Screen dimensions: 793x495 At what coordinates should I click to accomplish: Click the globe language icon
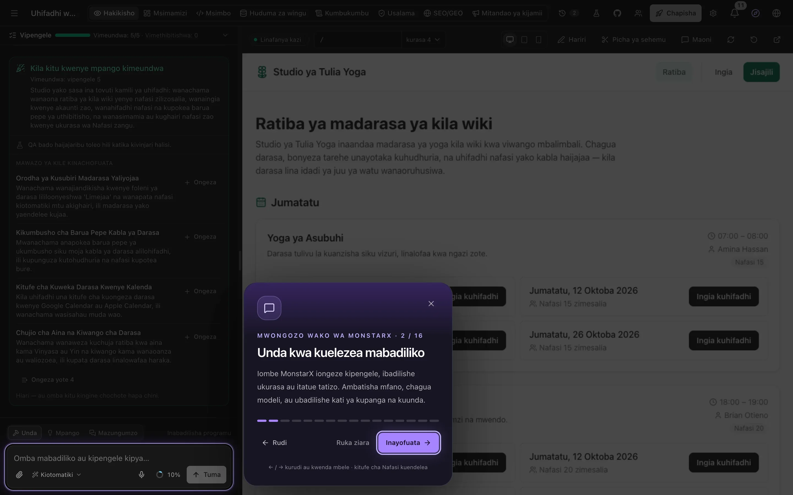point(776,13)
